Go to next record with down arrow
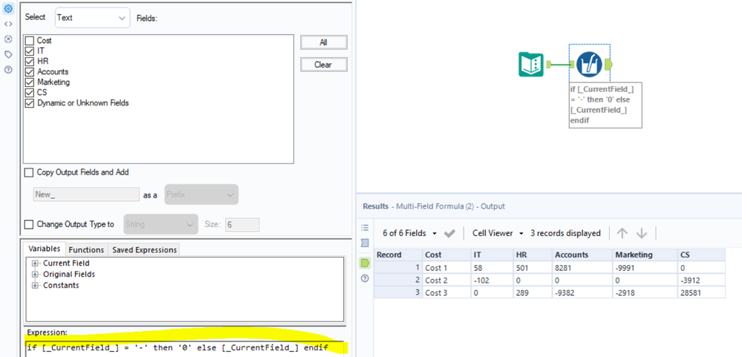742x357 pixels. (641, 233)
